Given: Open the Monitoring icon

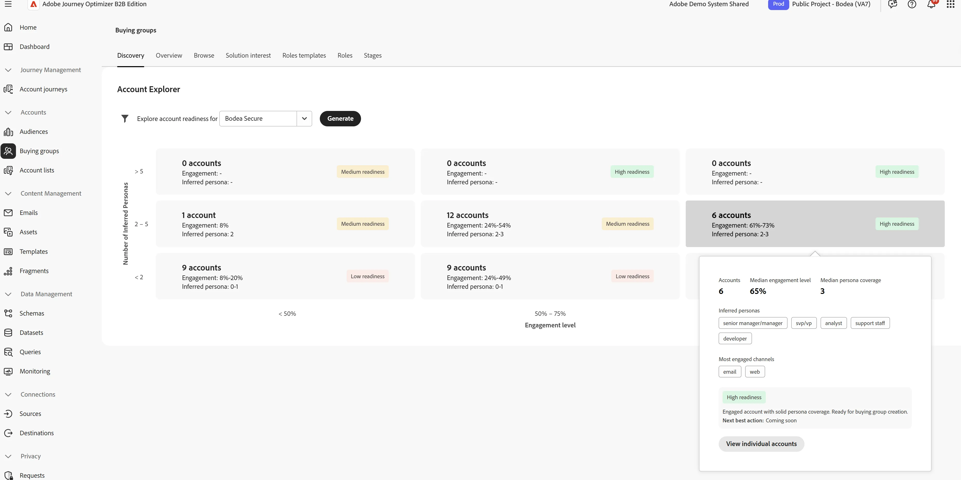Looking at the screenshot, I should [8, 371].
